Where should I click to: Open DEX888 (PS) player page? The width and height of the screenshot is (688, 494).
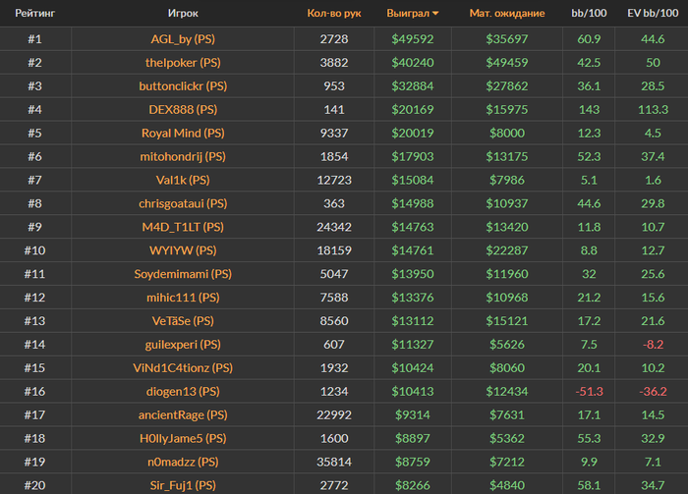[183, 110]
